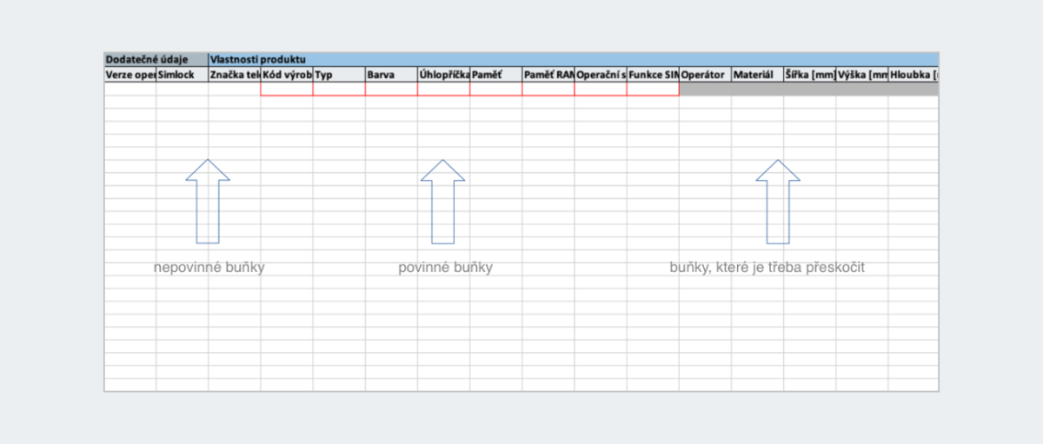Click the 'Paměť' column header

(495, 75)
